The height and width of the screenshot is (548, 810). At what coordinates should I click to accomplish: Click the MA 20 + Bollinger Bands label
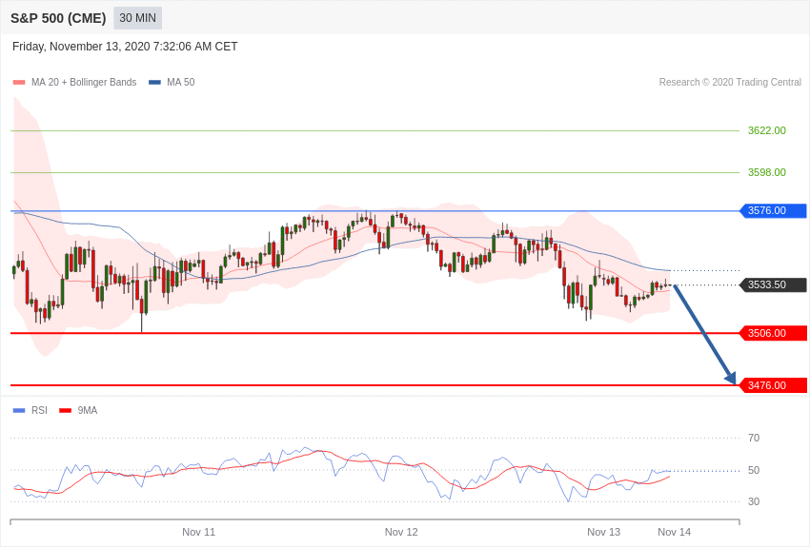84,82
